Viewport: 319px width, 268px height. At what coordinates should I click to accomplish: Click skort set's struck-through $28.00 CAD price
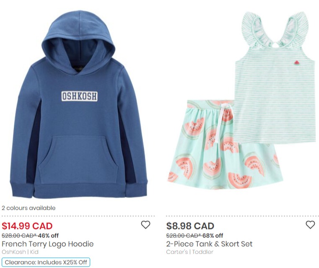click(x=184, y=236)
